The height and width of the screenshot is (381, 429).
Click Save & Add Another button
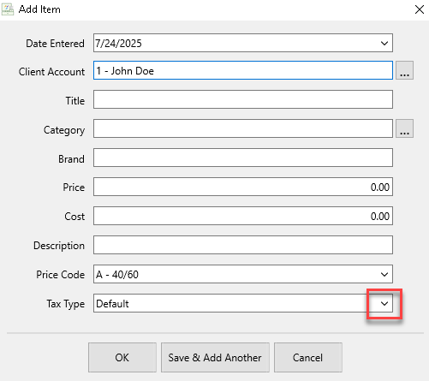(215, 358)
